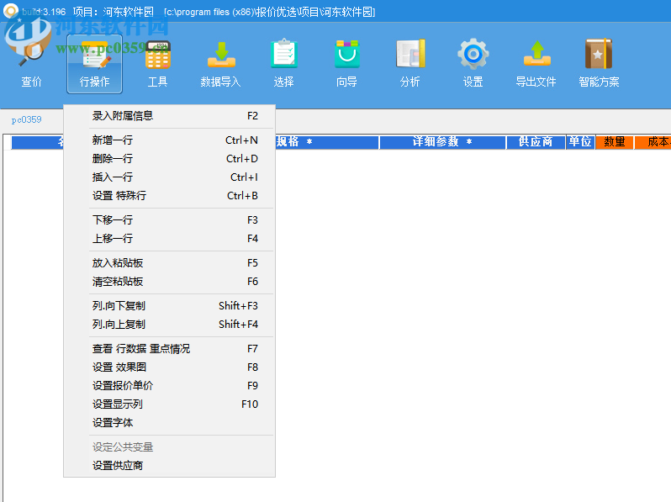This screenshot has height=502, width=671.
Task: Click the orange 成本 column header
Action: pos(653,141)
